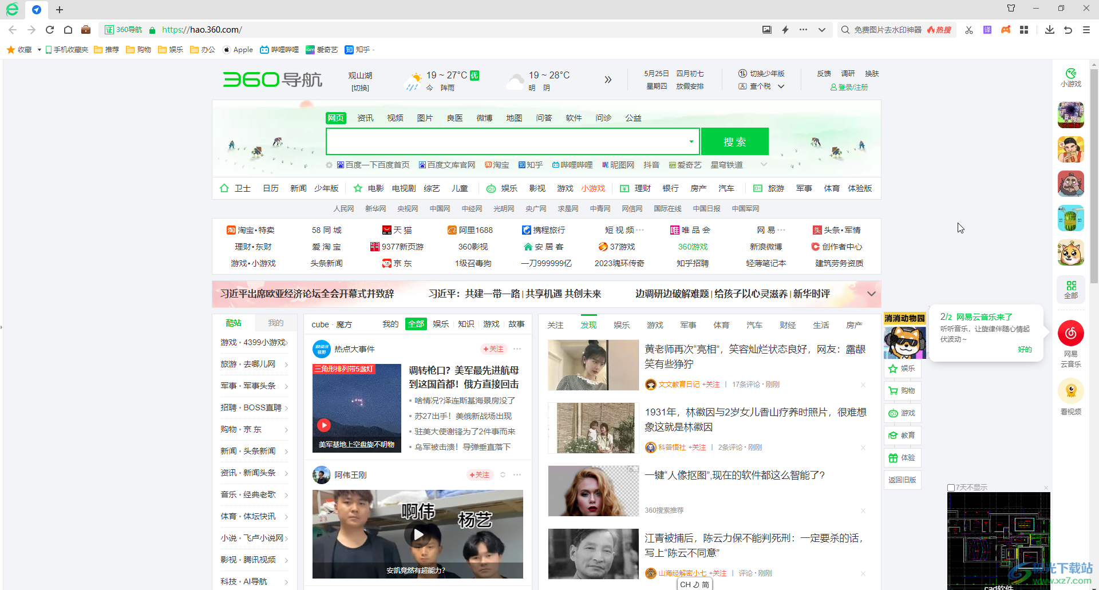This screenshot has width=1099, height=590.
Task: Click the favorites star icon
Action: pyautogui.click(x=11, y=50)
